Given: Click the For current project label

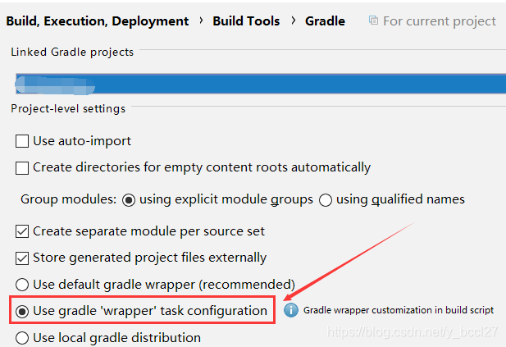Looking at the screenshot, I should pyautogui.click(x=440, y=21).
